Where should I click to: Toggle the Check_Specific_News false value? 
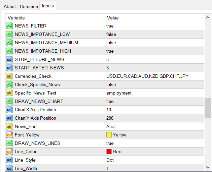(x=154, y=84)
